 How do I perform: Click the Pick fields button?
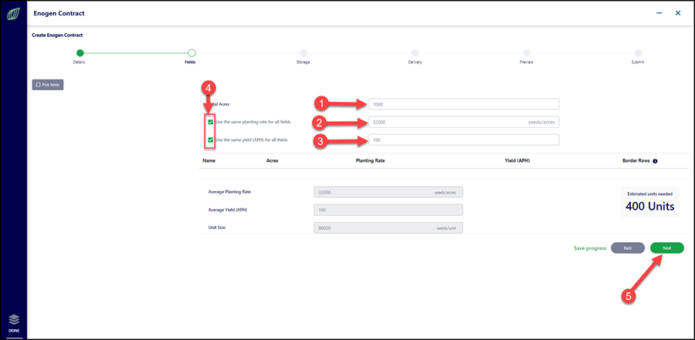[x=48, y=85]
